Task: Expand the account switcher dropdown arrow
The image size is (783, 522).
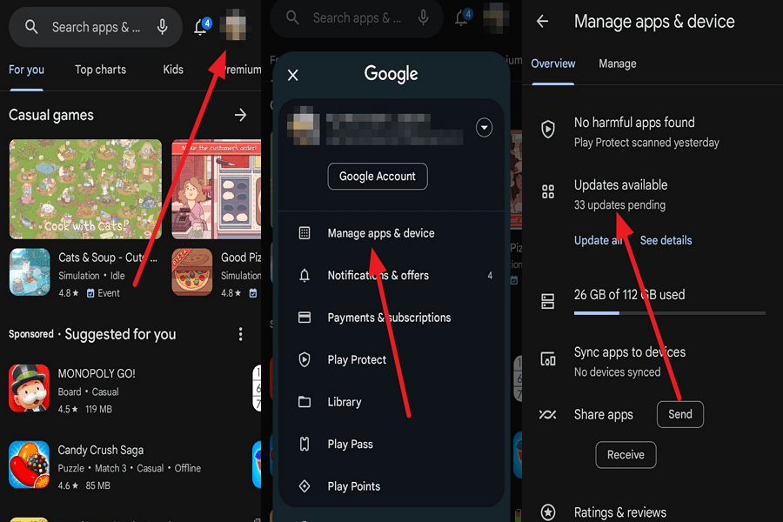Action: [484, 128]
